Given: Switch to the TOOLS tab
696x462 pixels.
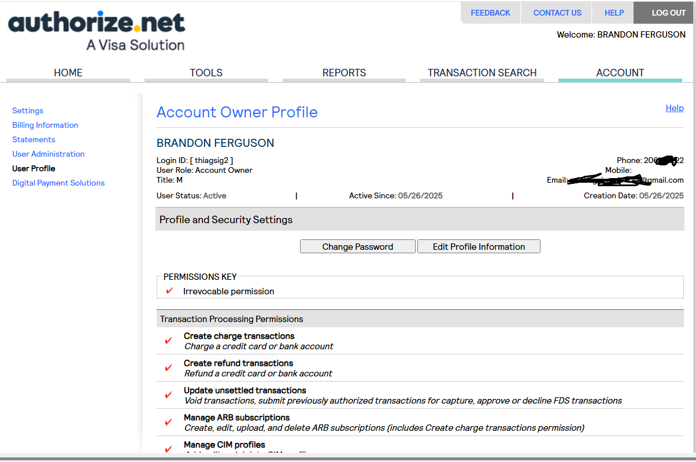Looking at the screenshot, I should click(x=206, y=73).
